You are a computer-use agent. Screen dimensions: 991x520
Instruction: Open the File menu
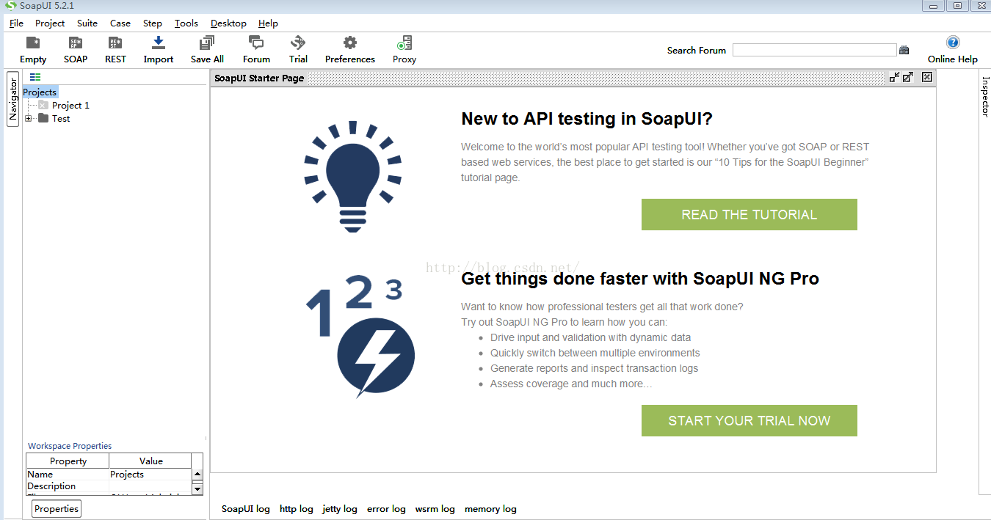click(x=16, y=23)
